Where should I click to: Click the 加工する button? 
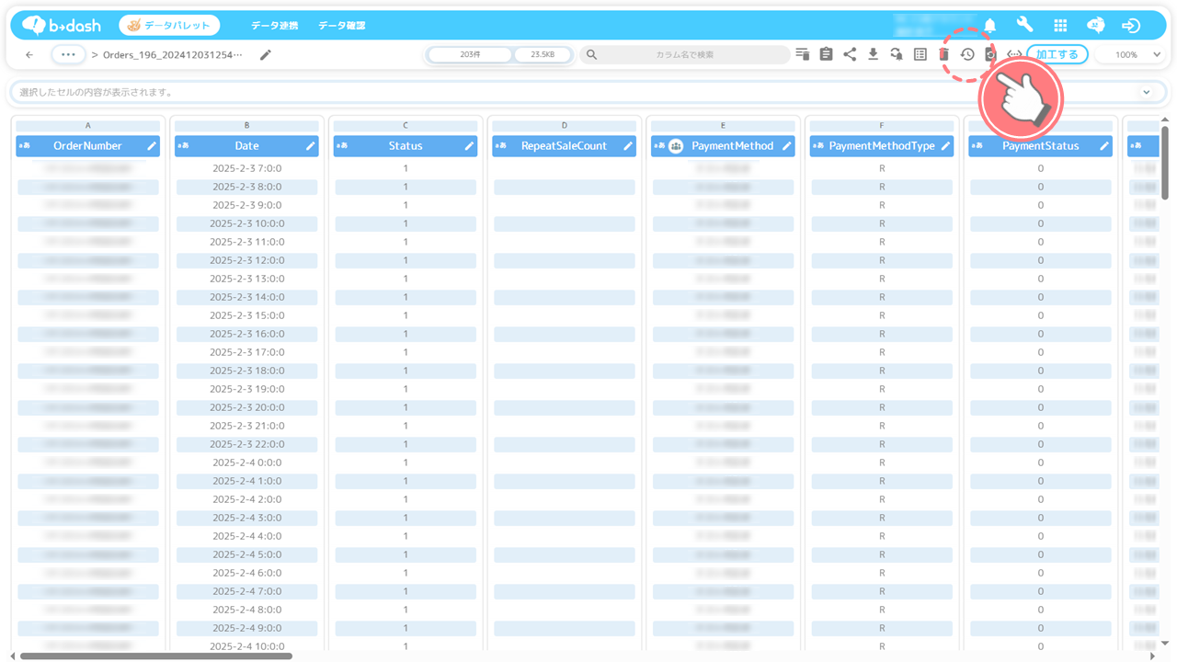(x=1057, y=55)
